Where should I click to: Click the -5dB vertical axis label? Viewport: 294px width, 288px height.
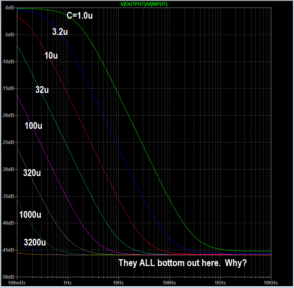pyautogui.click(x=9, y=35)
